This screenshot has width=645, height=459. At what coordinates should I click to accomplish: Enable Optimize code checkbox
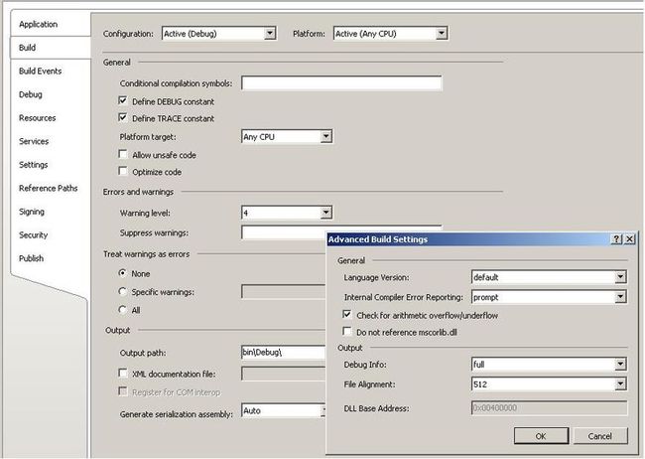point(123,171)
